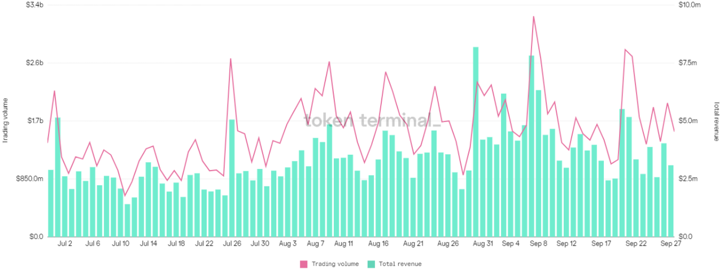
Task: Click the highest pink trading volume peak
Action: 533,17
